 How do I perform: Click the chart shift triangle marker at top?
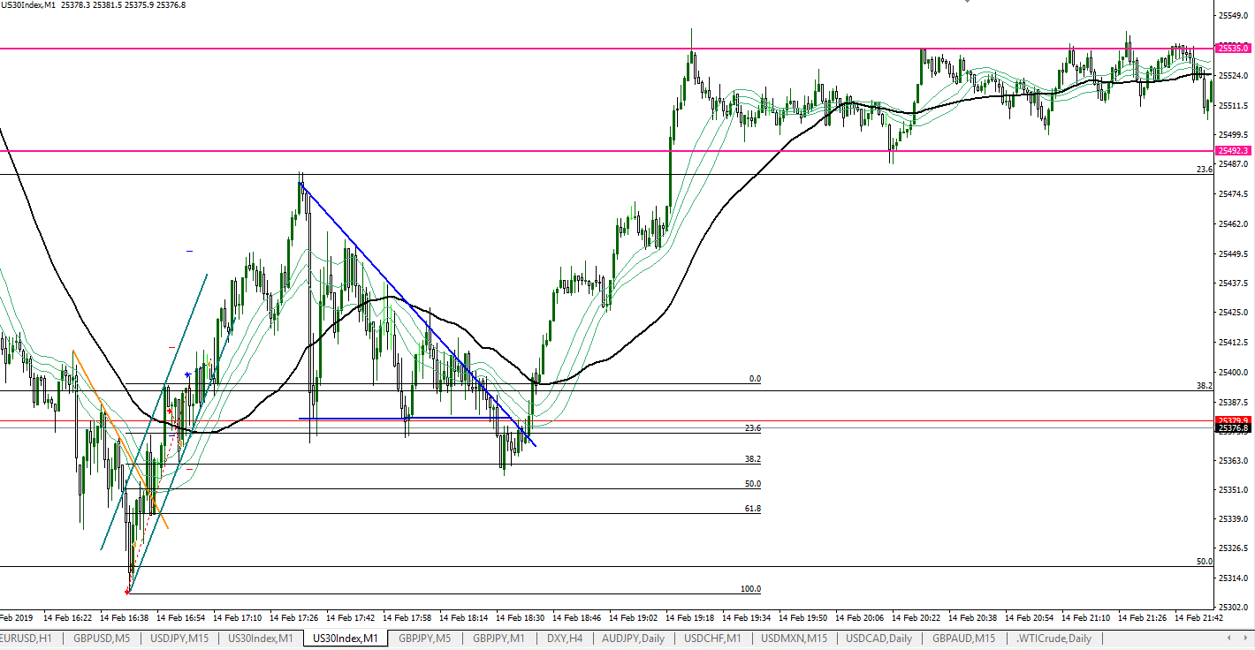(x=967, y=2)
